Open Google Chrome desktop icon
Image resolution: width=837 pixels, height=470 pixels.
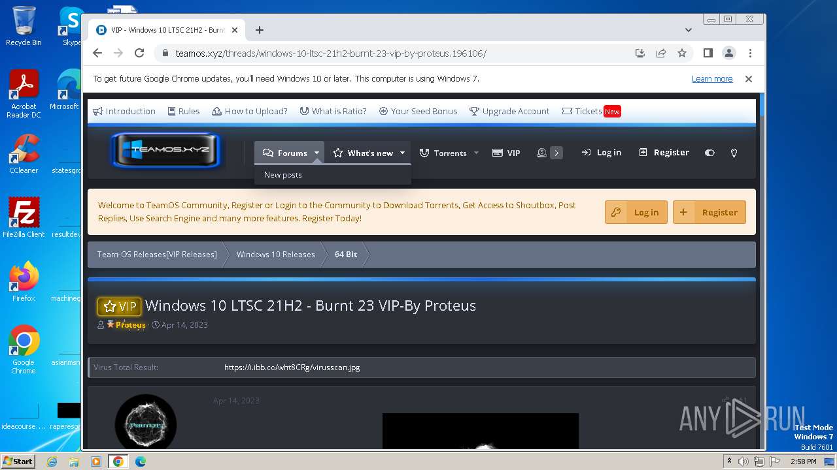pyautogui.click(x=24, y=350)
